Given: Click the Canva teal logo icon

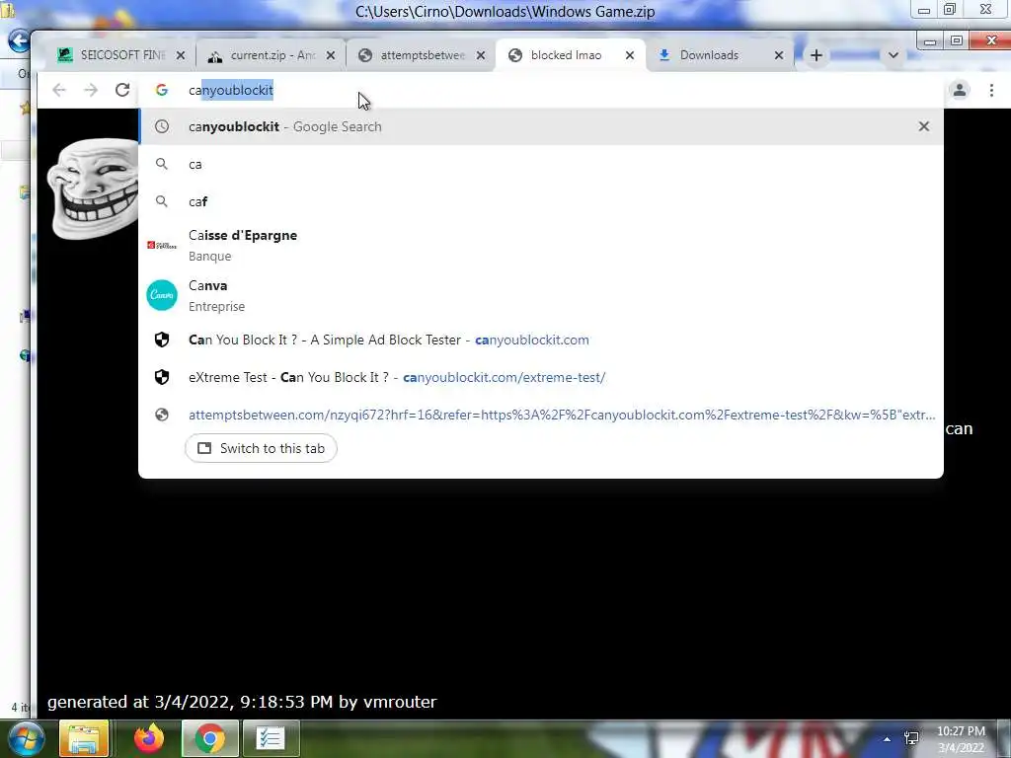Looking at the screenshot, I should [162, 295].
